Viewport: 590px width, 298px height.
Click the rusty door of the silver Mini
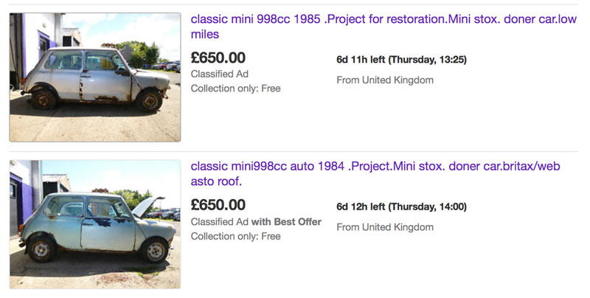pos(106,77)
